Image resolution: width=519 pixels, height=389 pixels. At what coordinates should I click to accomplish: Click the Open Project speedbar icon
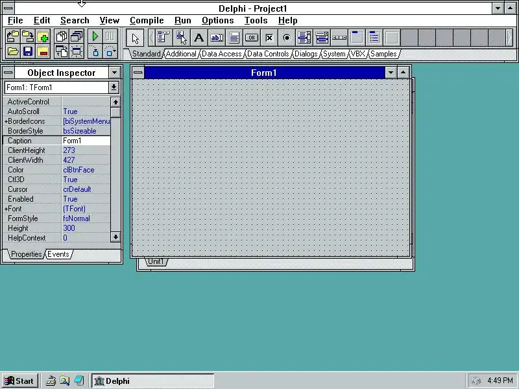pyautogui.click(x=12, y=36)
